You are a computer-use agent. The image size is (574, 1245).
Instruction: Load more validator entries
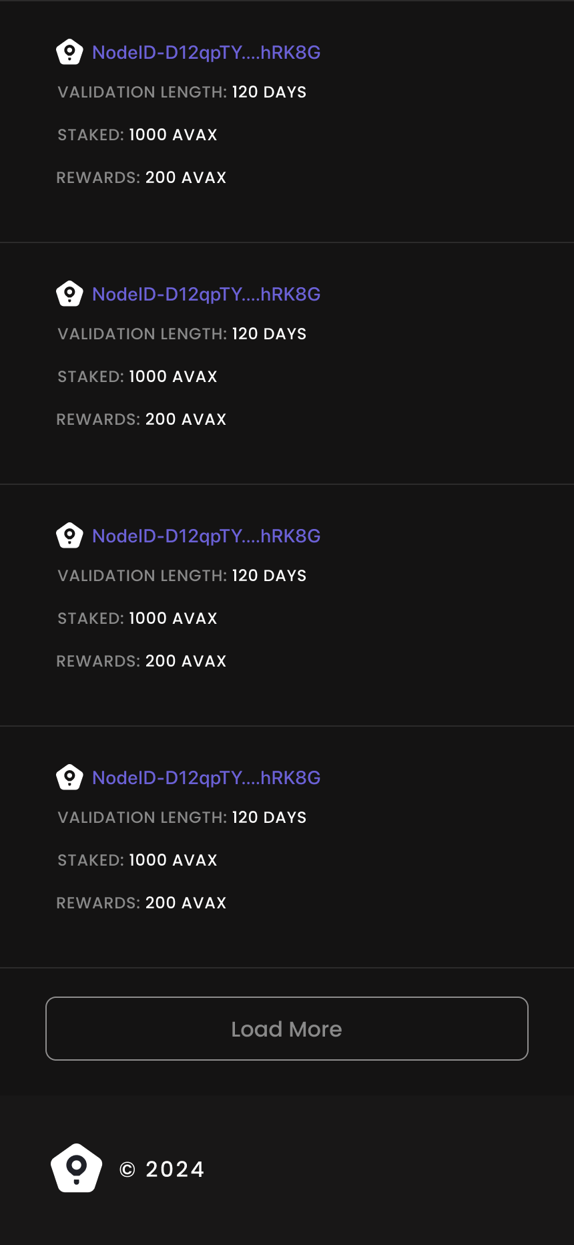(287, 1029)
